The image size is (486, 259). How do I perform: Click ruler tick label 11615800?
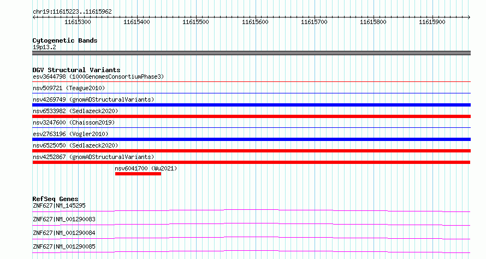tap(373, 22)
